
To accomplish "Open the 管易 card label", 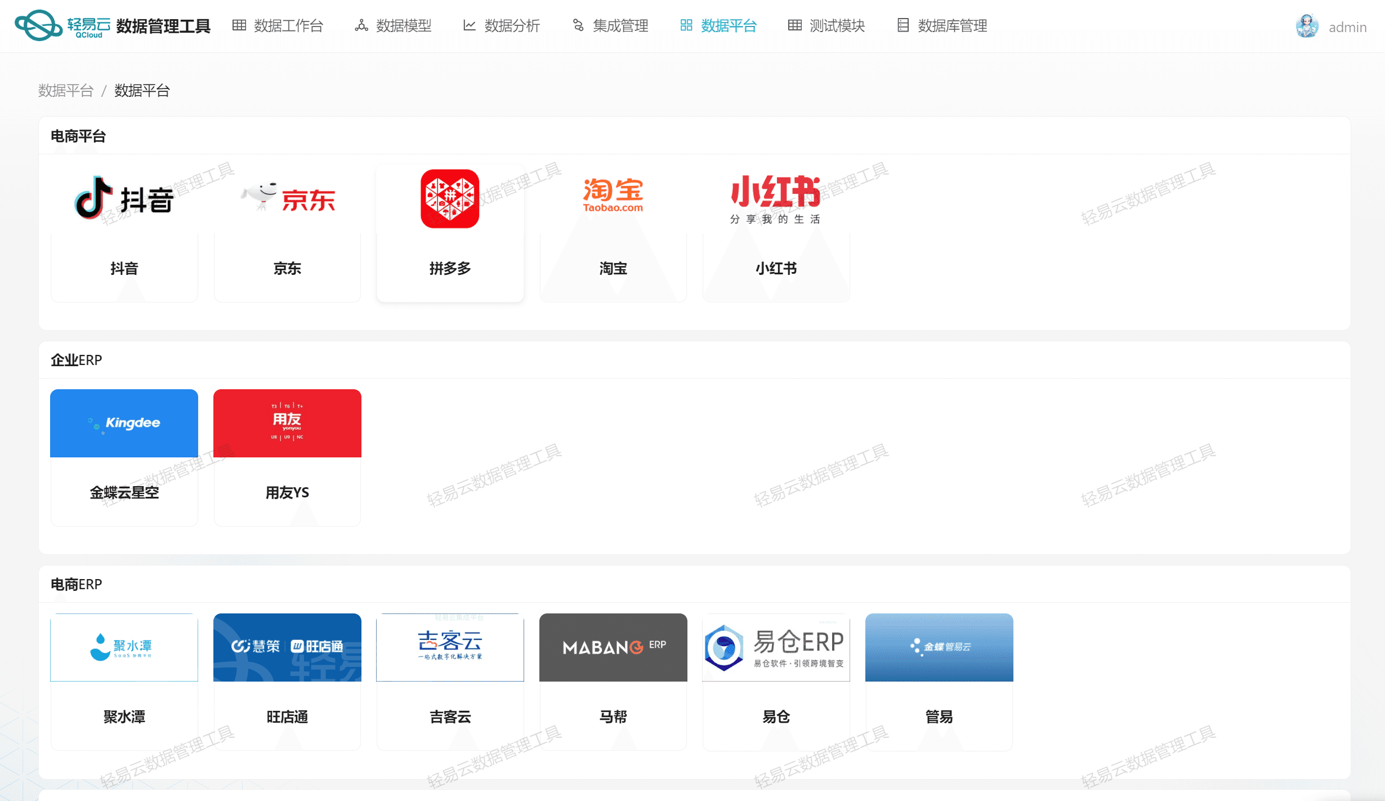I will click(x=939, y=717).
